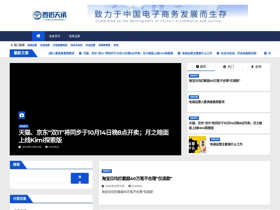This screenshot has height=210, width=280.
Task: Open the camera icon on featured slide
Action: pyautogui.click(x=22, y=115)
